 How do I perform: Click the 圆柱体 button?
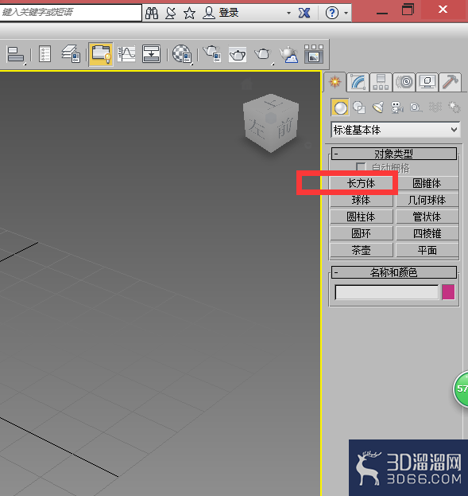click(x=362, y=217)
